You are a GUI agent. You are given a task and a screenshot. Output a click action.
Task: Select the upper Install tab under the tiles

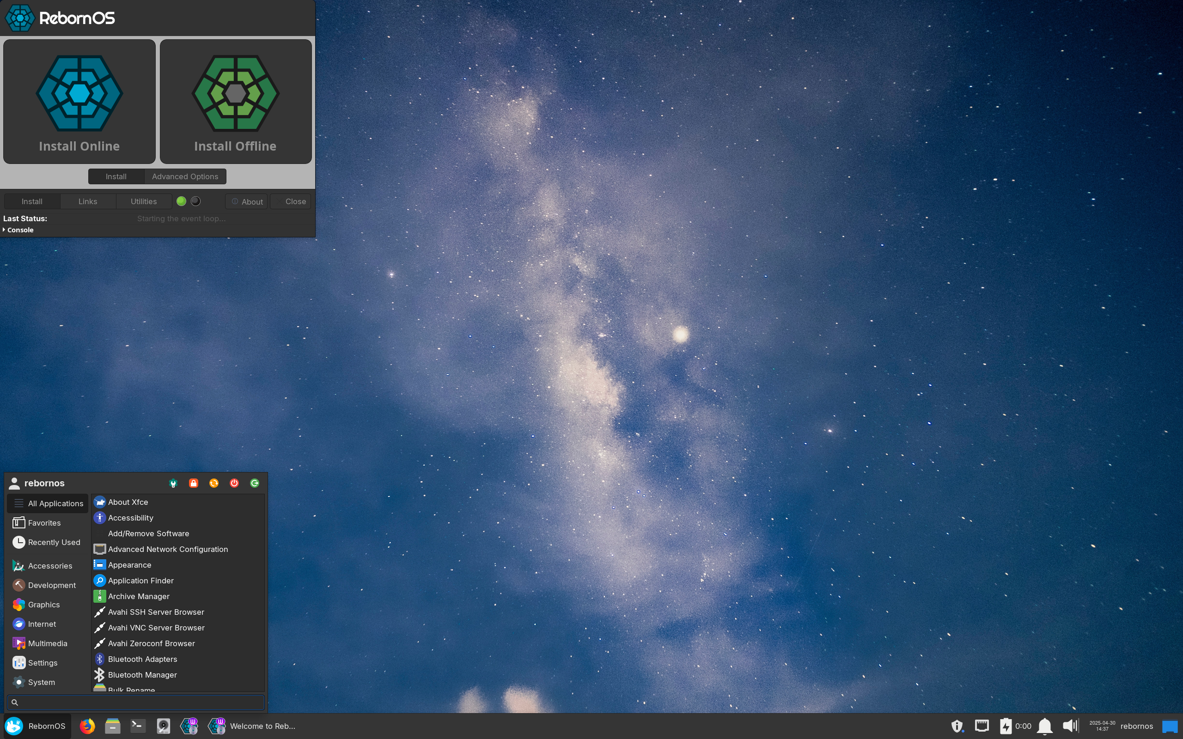click(x=116, y=176)
